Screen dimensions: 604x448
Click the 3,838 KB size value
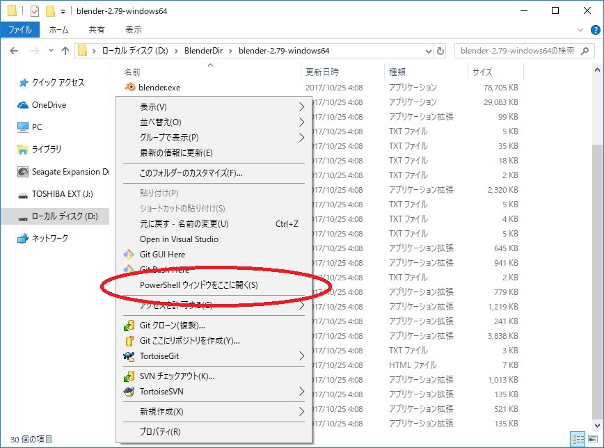(502, 335)
